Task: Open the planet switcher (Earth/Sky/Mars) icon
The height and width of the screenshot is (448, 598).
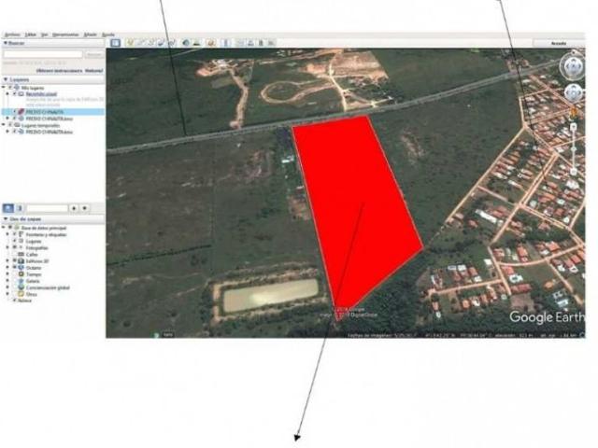Action: click(x=212, y=43)
